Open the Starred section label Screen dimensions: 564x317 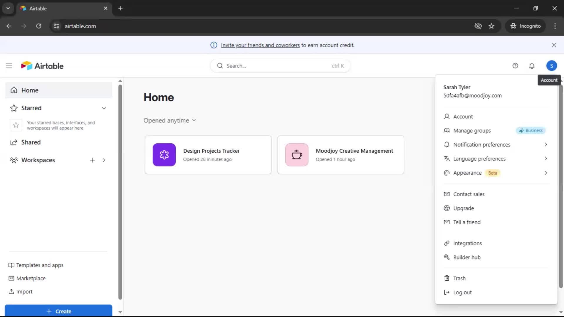click(31, 108)
